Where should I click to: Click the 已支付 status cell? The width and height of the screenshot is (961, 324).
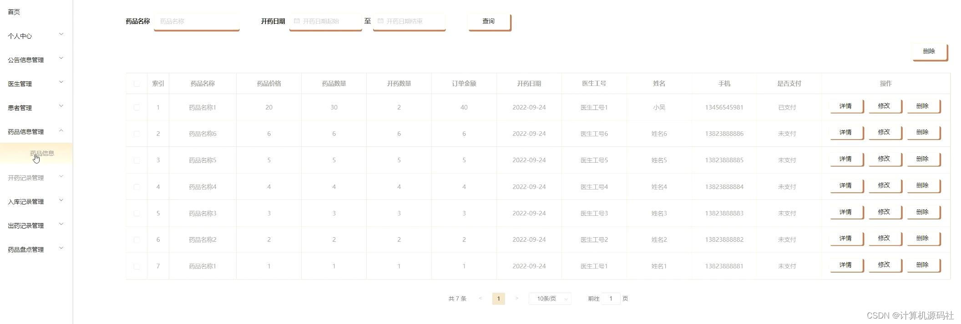pyautogui.click(x=787, y=108)
